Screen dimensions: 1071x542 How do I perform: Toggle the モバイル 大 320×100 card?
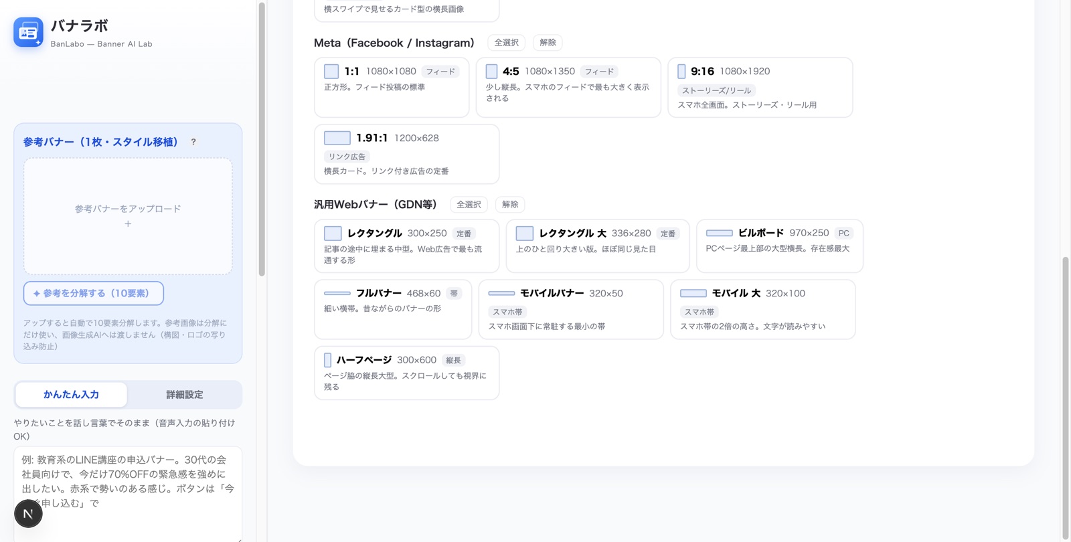[x=763, y=309]
